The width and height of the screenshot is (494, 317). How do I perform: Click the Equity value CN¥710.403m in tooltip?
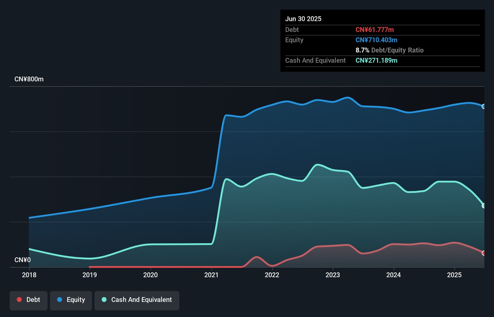point(376,40)
